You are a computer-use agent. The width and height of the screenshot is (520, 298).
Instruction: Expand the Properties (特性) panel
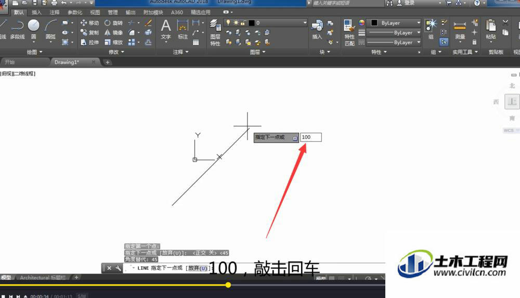coord(379,52)
